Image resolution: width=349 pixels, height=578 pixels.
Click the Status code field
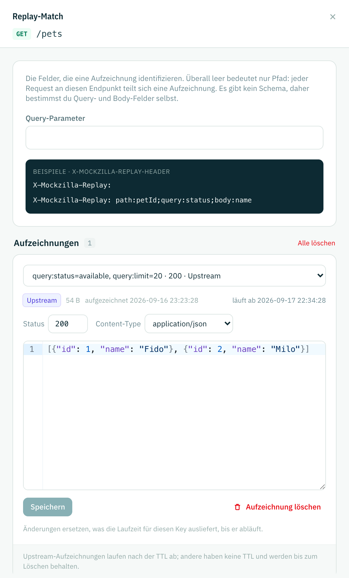pyautogui.click(x=68, y=324)
